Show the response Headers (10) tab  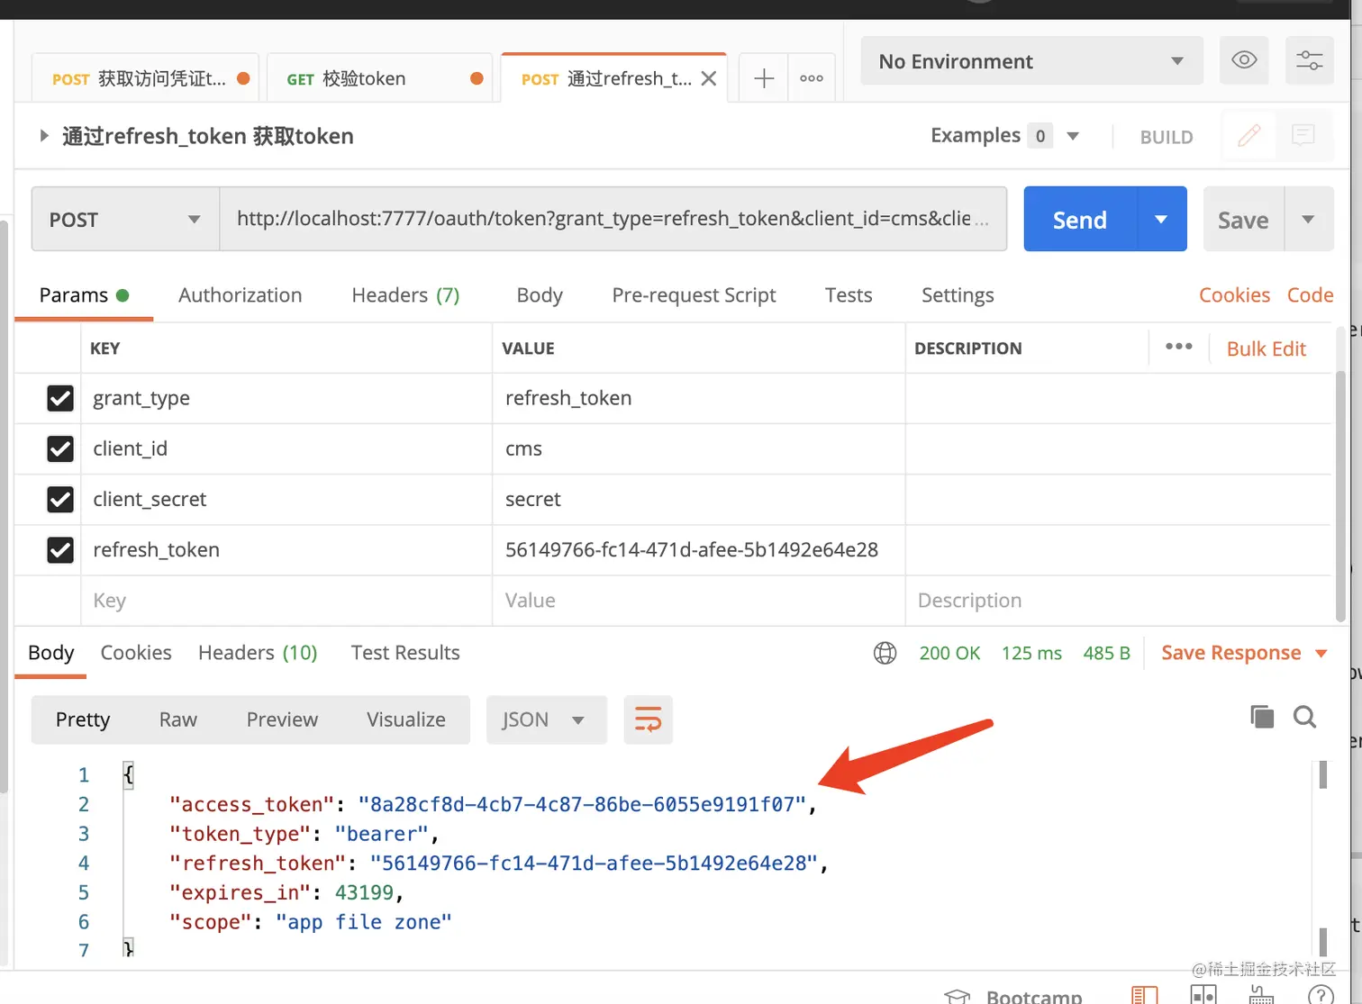pyautogui.click(x=258, y=653)
